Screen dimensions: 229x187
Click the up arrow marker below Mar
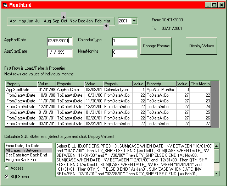106,27
